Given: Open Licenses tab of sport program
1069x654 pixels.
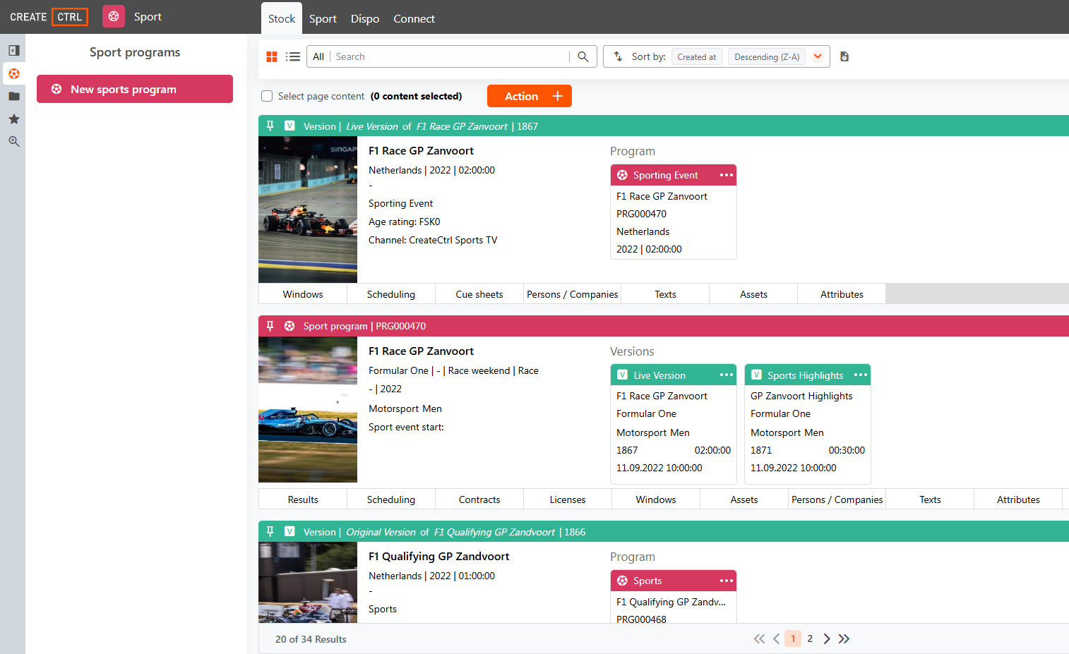Looking at the screenshot, I should pos(568,499).
